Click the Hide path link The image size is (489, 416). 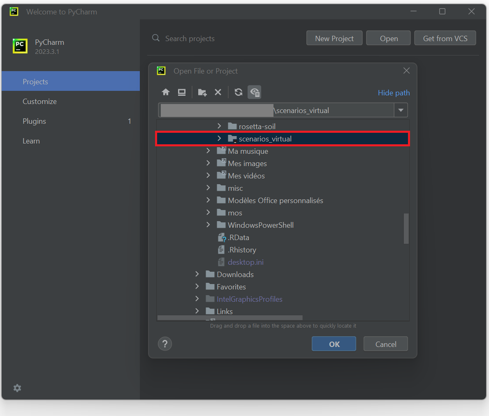(x=394, y=93)
